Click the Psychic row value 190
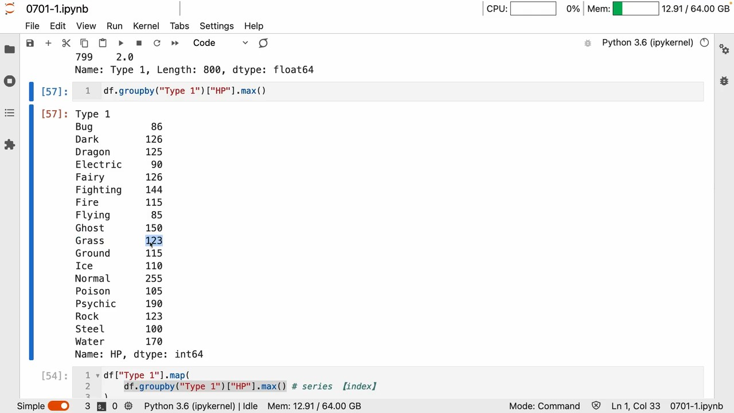Viewport: 734px width, 413px height. pos(154,304)
